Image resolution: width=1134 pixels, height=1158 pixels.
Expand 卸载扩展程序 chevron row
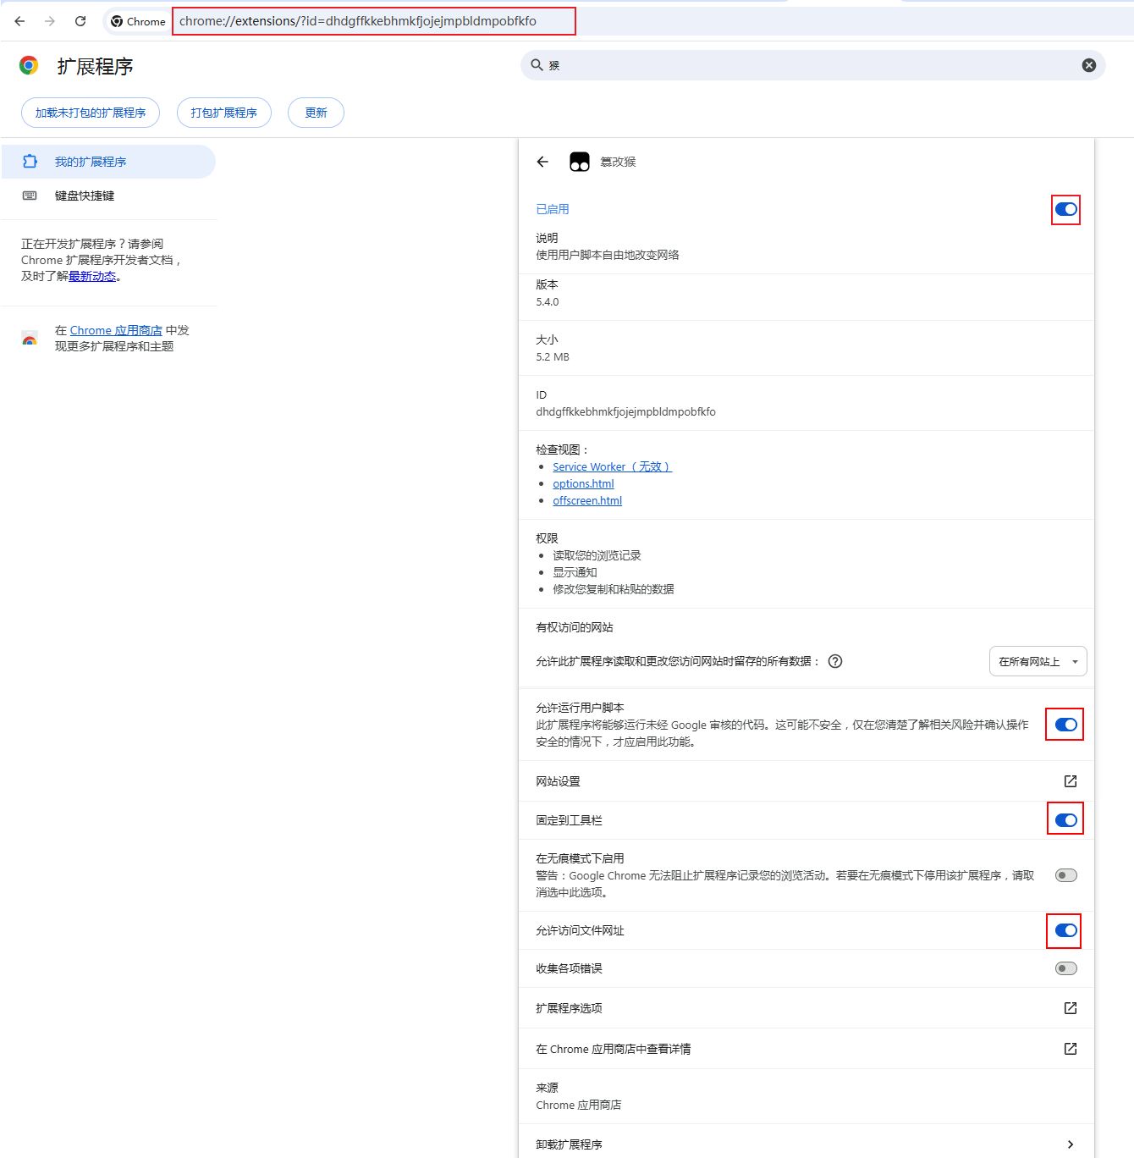click(x=1070, y=1144)
